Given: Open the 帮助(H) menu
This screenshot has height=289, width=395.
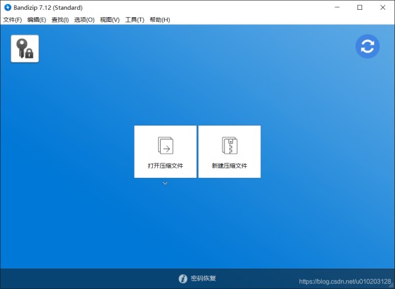Looking at the screenshot, I should 160,20.
